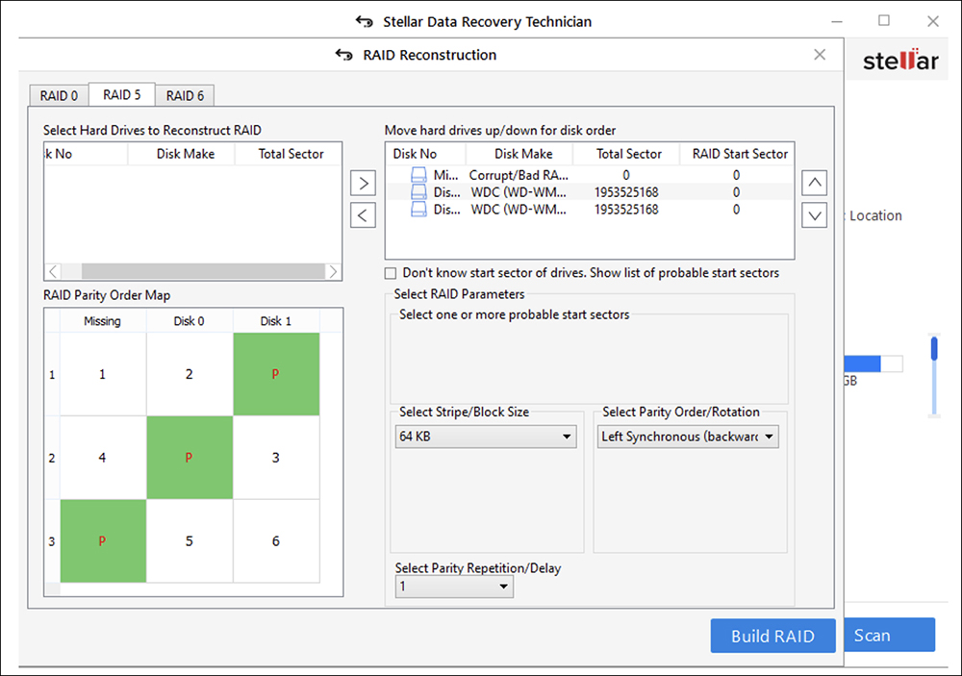The image size is (962, 676).
Task: Click Disk 0 column header in parity map
Action: click(189, 321)
